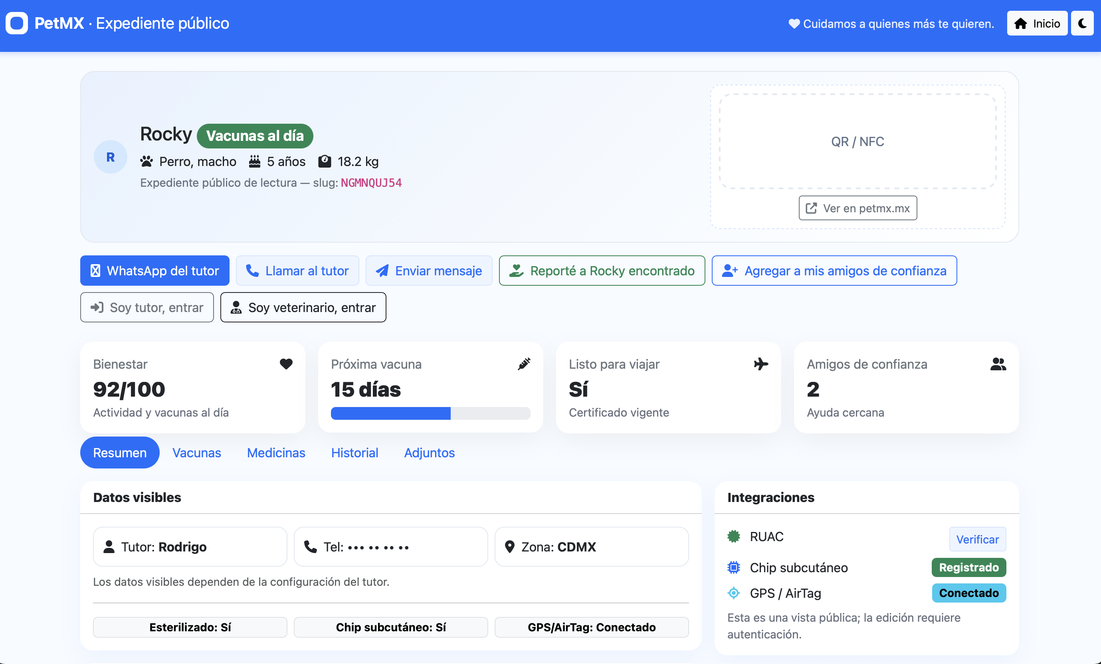Click the syringe icon in Próxima vacuna card
This screenshot has height=664, width=1101.
coord(524,364)
